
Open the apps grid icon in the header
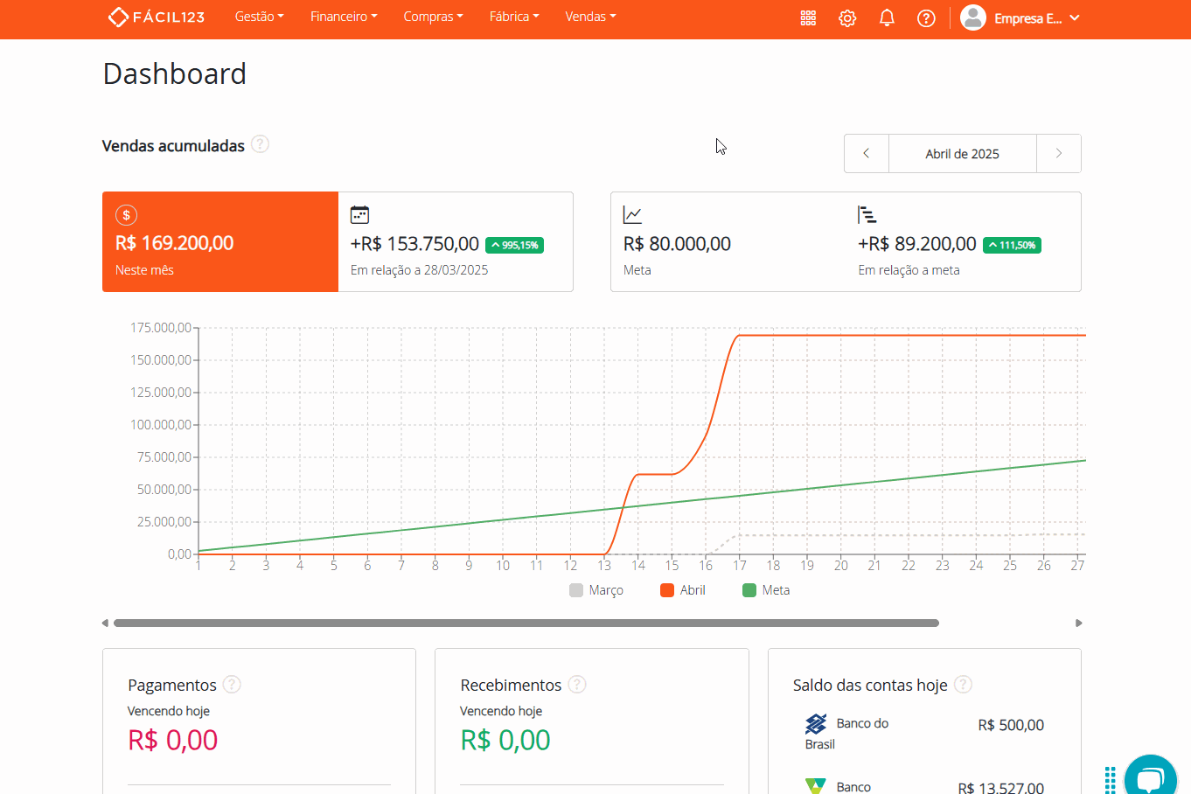(x=808, y=17)
